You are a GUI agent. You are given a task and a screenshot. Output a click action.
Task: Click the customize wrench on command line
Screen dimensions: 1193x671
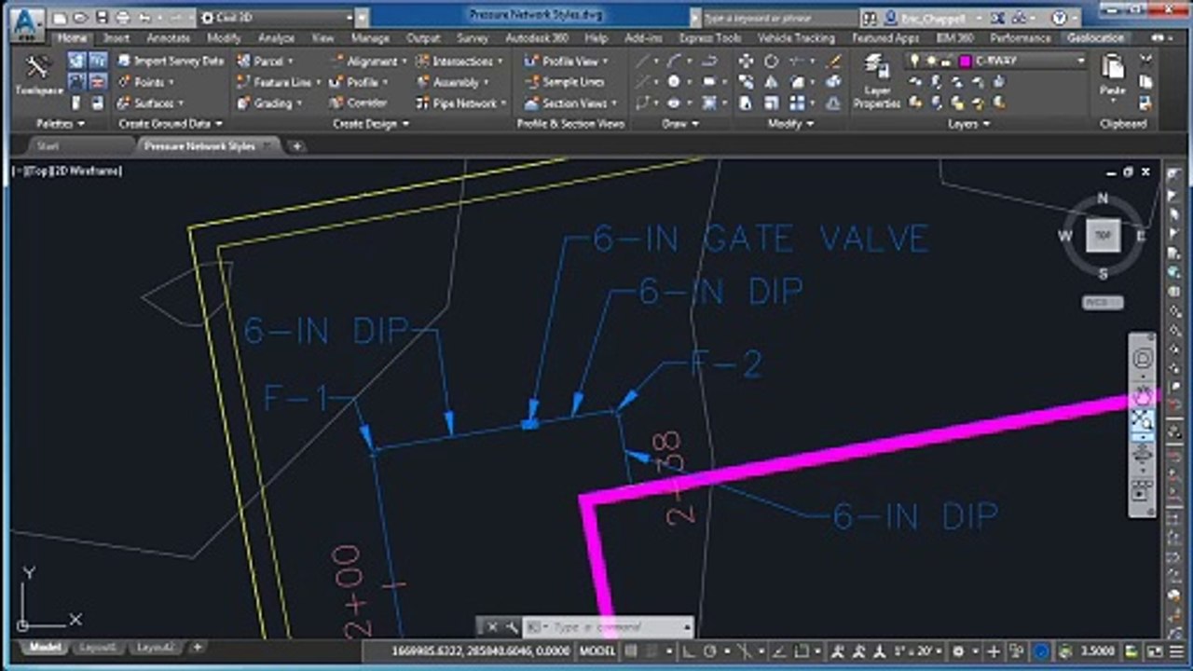(x=512, y=627)
